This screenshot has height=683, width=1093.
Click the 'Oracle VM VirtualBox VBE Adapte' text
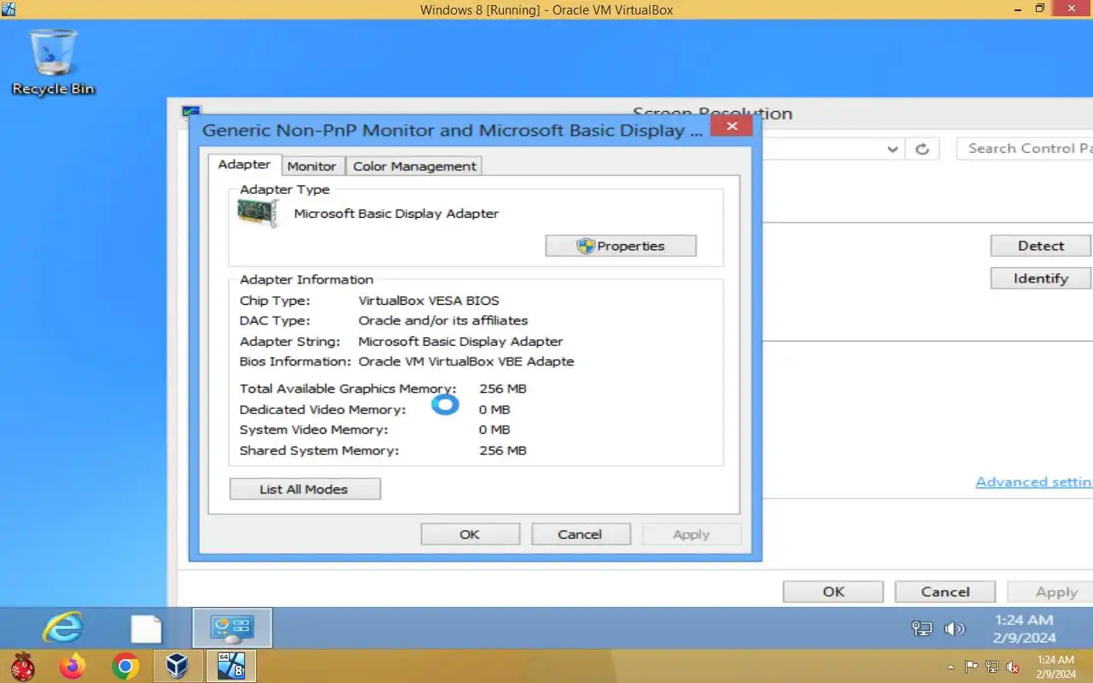[466, 362]
